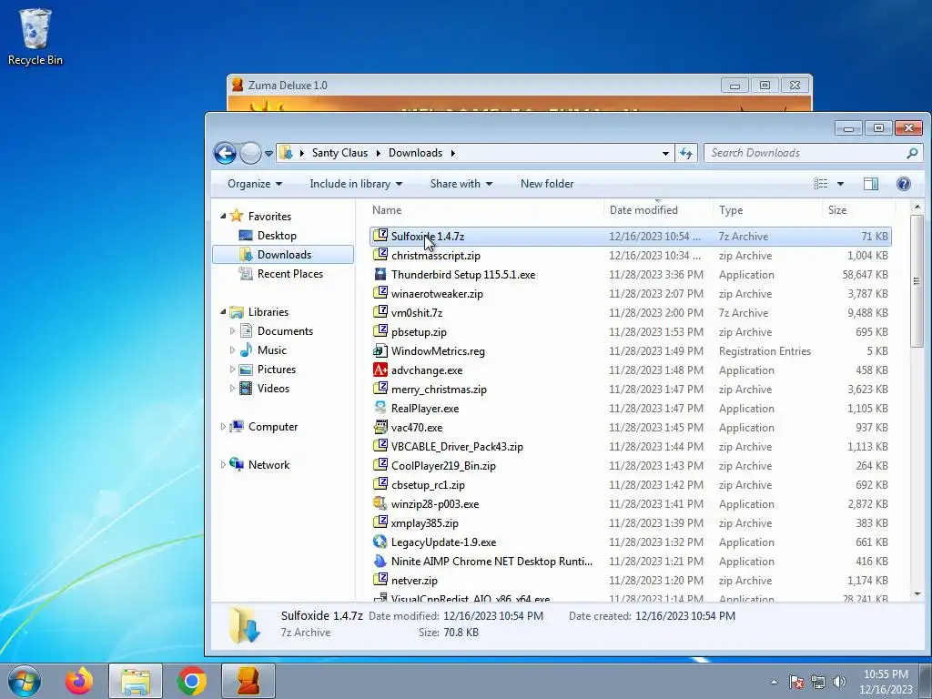
Task: Open address bar previous locations dropdown
Action: [x=665, y=153]
